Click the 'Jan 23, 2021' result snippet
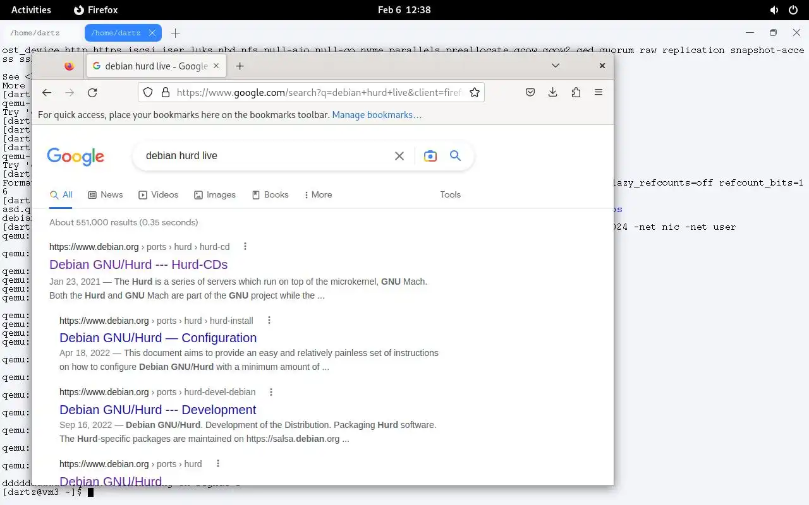This screenshot has width=809, height=505. 238,288
